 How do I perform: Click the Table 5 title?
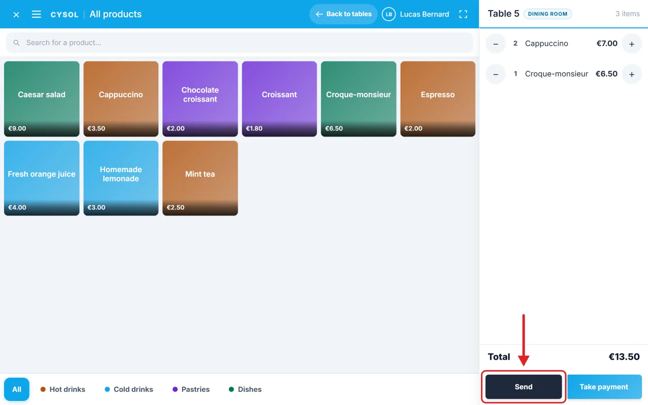click(x=503, y=14)
